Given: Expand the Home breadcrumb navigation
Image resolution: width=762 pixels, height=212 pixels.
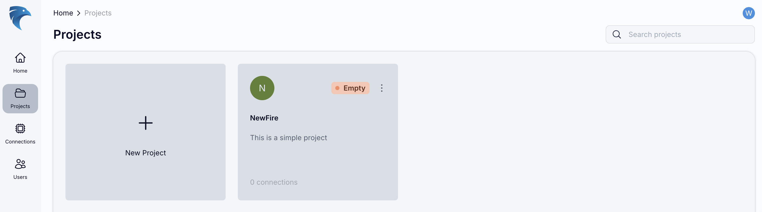Looking at the screenshot, I should 63,13.
